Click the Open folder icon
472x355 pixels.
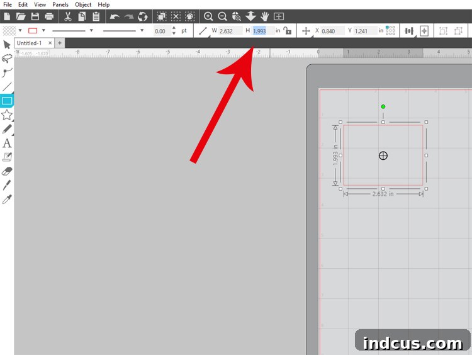pyautogui.click(x=21, y=16)
